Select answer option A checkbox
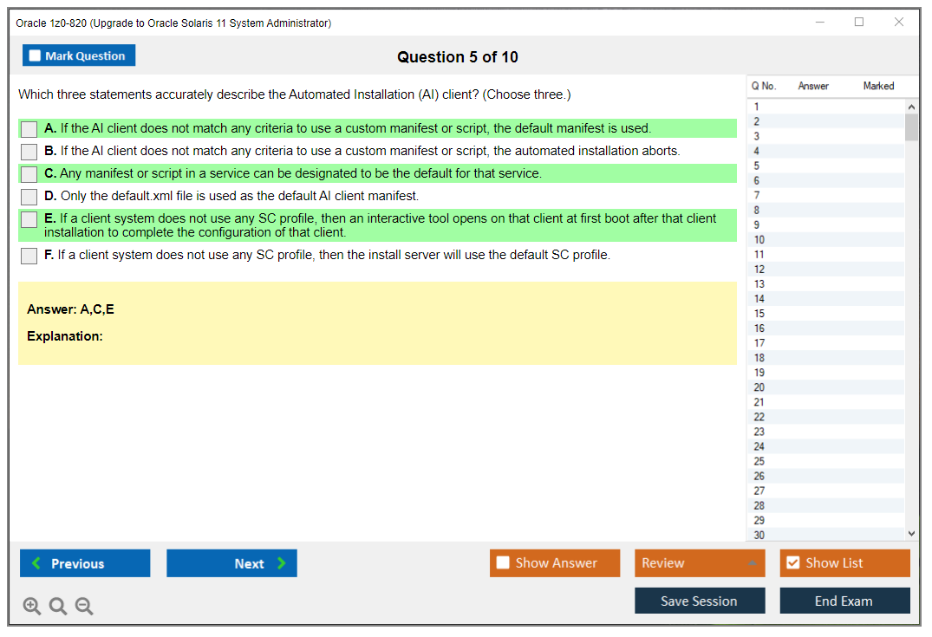This screenshot has height=637, width=932. pyautogui.click(x=29, y=129)
